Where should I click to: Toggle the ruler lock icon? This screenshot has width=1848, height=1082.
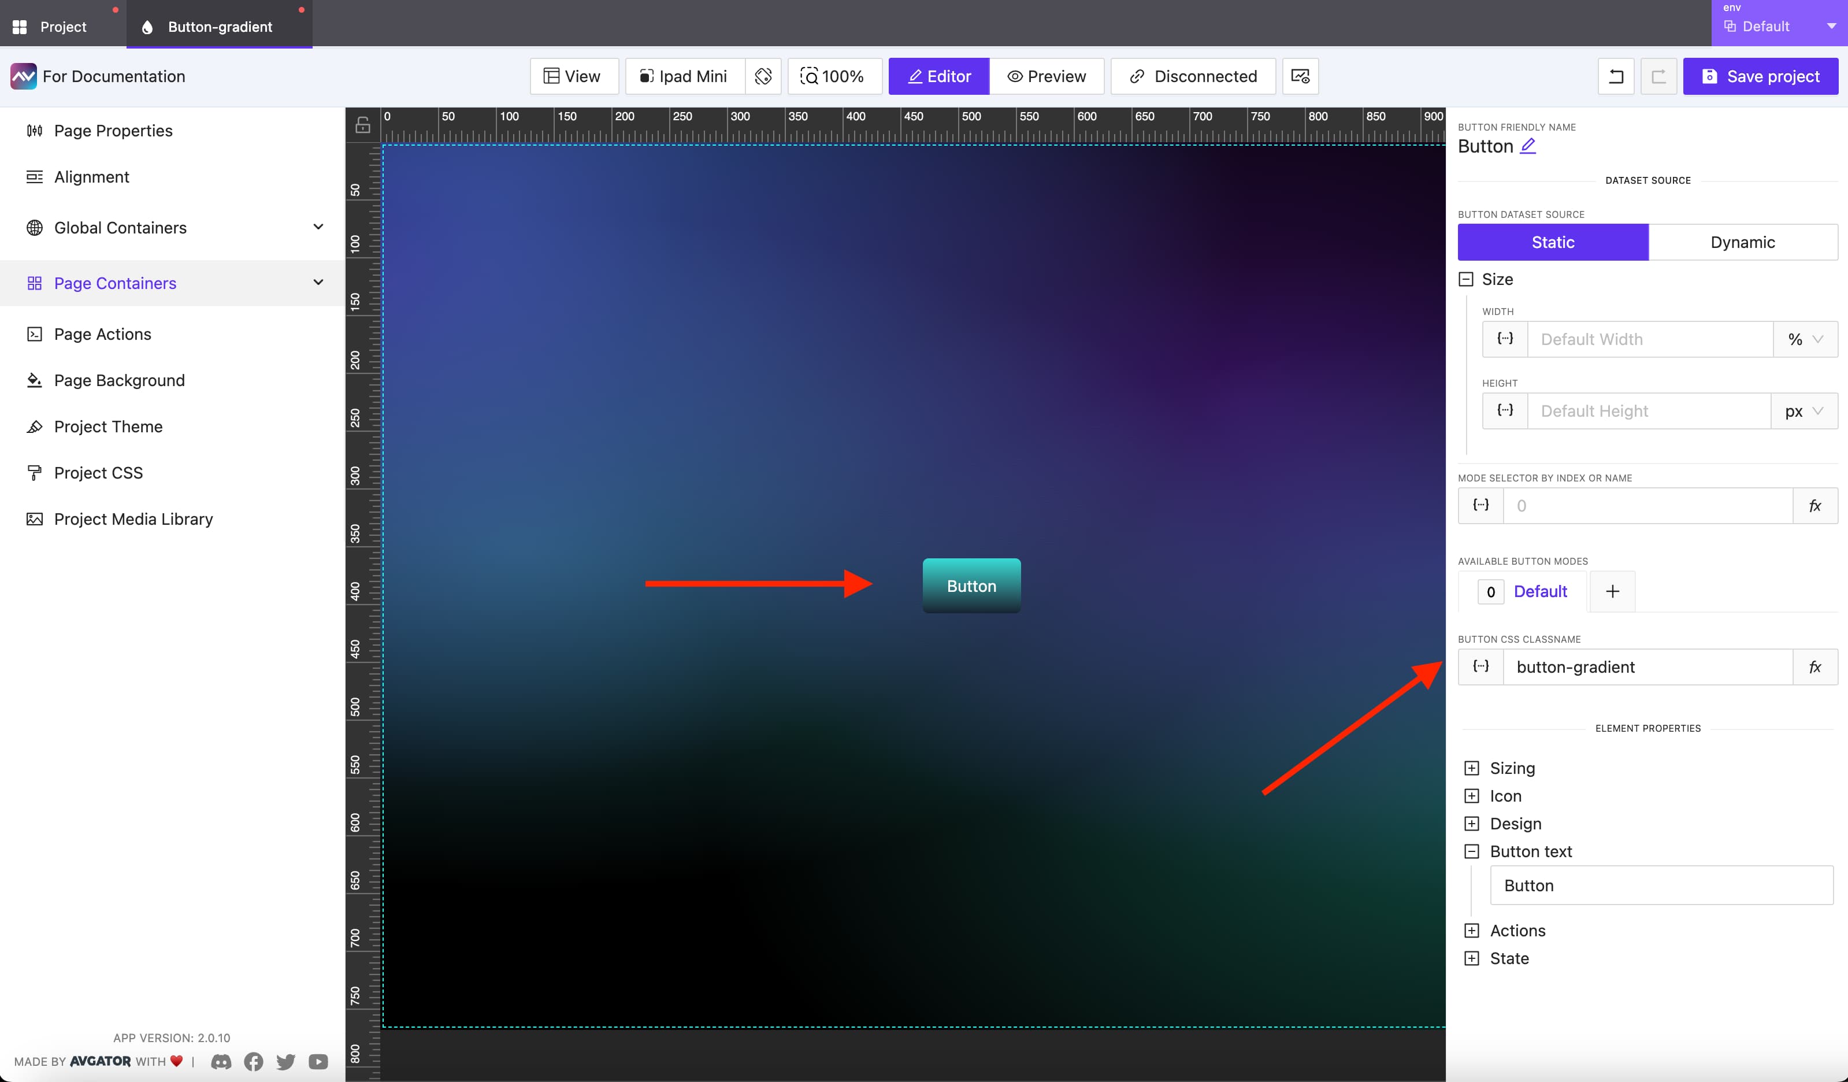click(x=363, y=124)
